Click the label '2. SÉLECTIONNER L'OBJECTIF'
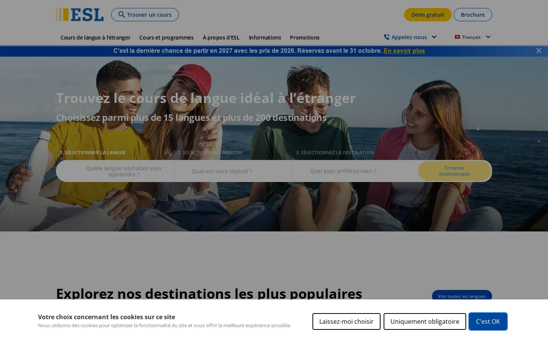Screen dimensions: 548x342 pyautogui.click(x=210, y=152)
